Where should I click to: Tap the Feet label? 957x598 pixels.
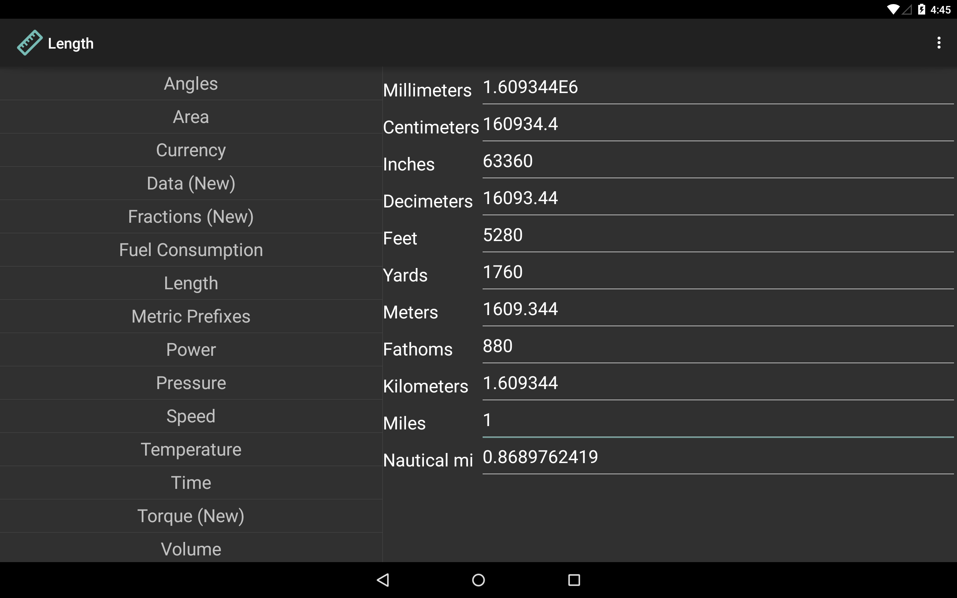[400, 238]
